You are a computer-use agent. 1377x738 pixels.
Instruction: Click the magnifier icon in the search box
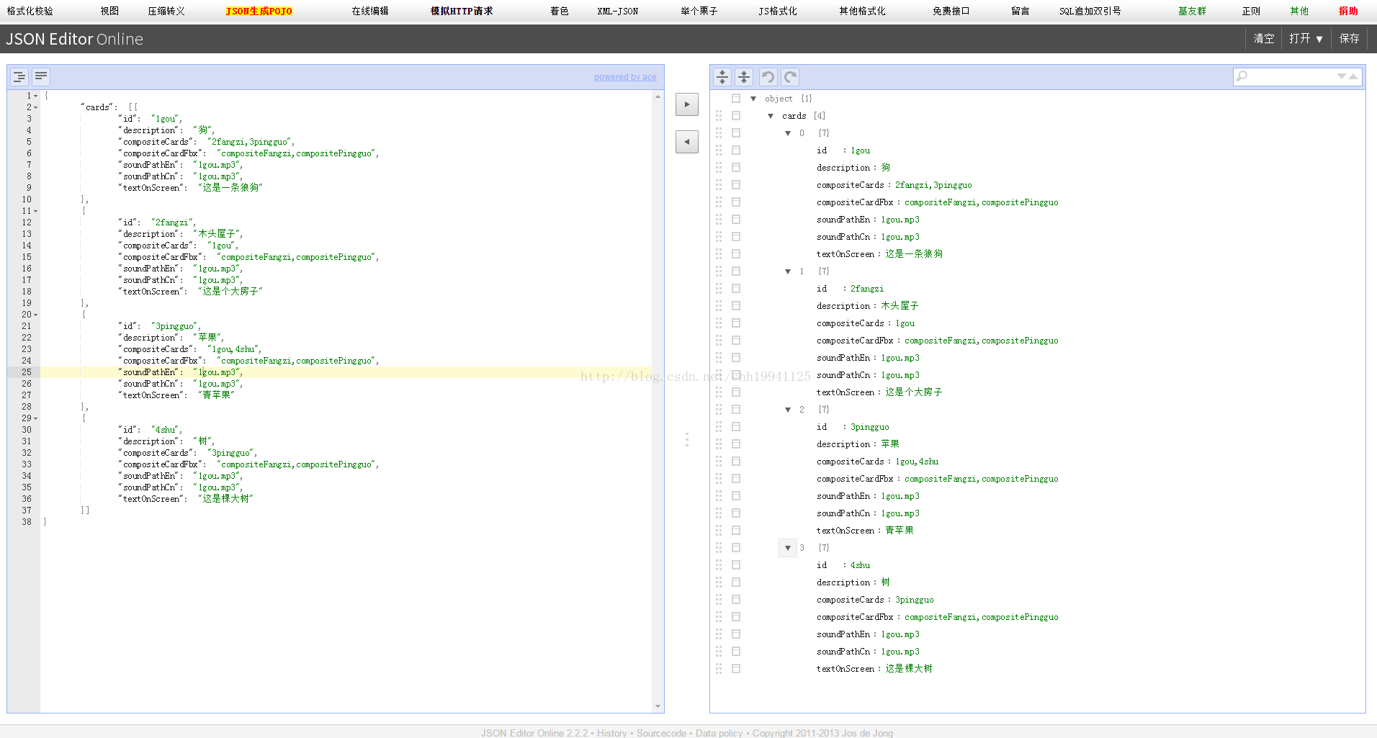click(1242, 76)
